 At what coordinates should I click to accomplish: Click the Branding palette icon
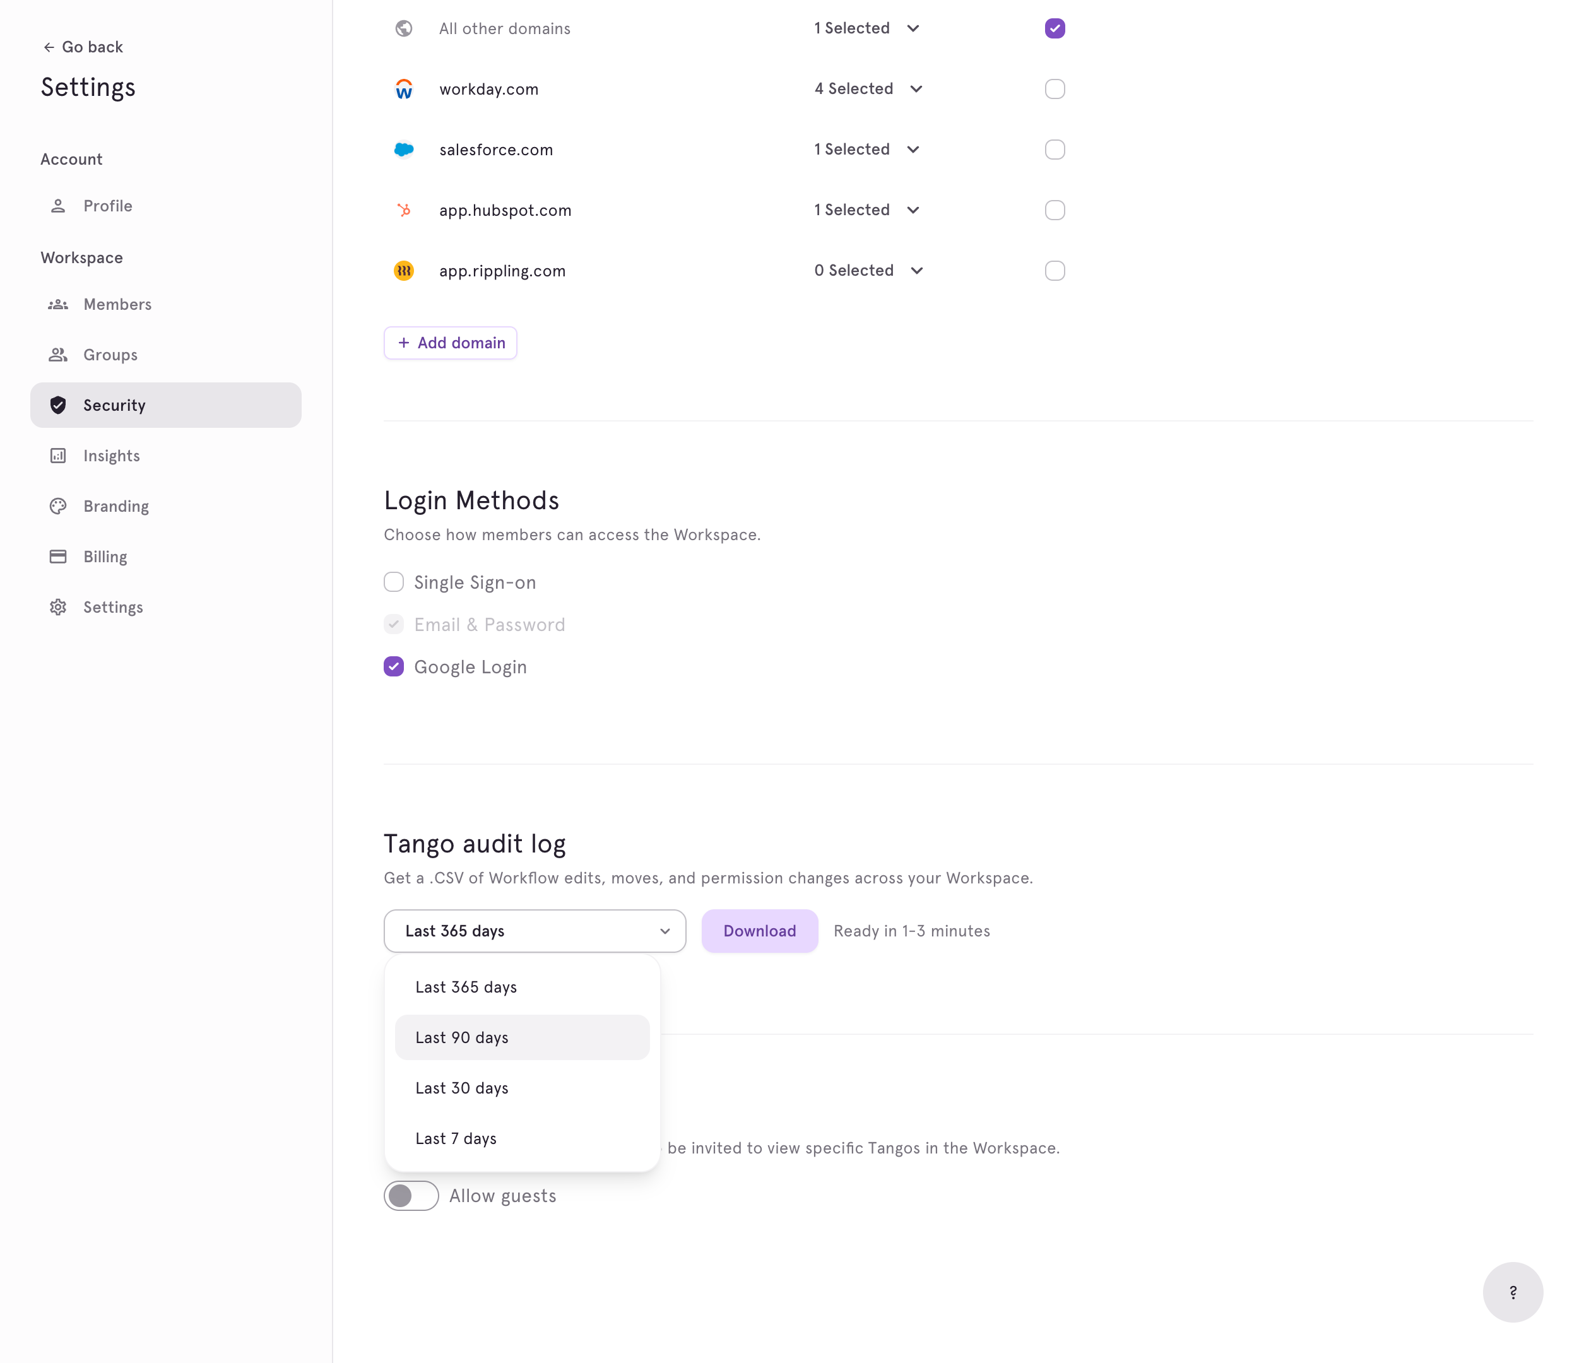[x=58, y=506]
